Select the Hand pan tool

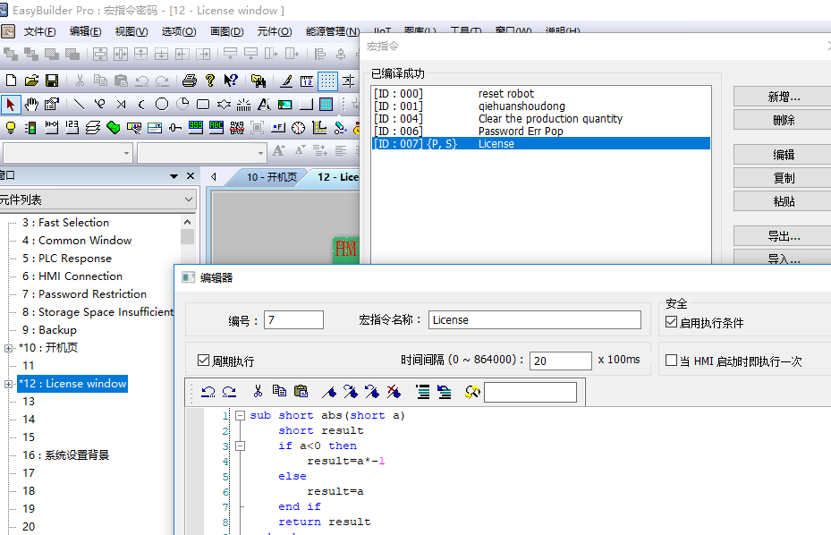click(31, 104)
